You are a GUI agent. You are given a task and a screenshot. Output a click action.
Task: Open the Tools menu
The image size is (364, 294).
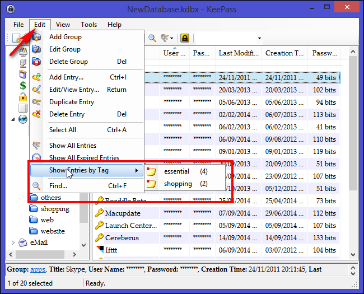pos(88,25)
